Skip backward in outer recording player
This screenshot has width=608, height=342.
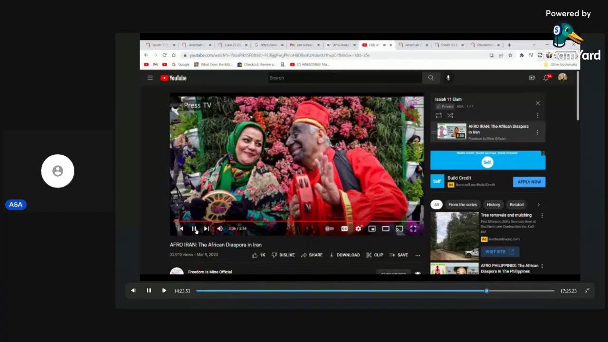(x=133, y=291)
